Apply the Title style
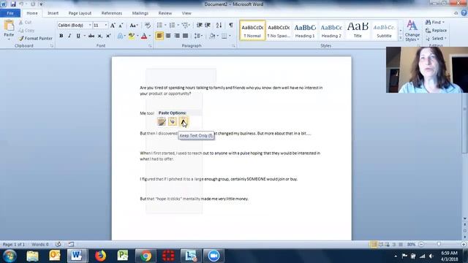The height and width of the screenshot is (263, 468). click(358, 31)
